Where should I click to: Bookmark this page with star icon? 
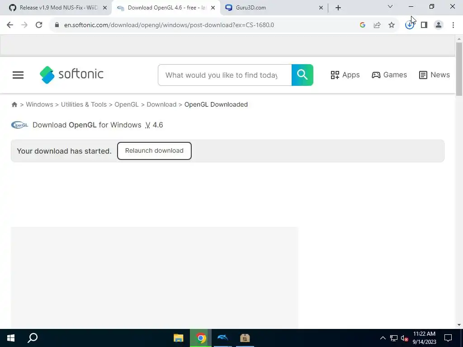coord(392,25)
